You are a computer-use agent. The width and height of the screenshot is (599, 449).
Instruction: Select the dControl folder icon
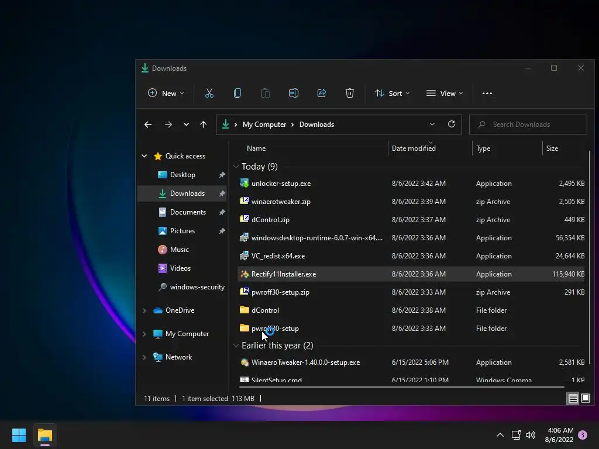coord(244,310)
